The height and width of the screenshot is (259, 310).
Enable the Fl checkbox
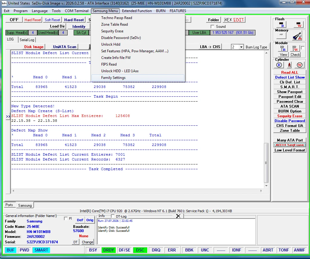coord(66,219)
